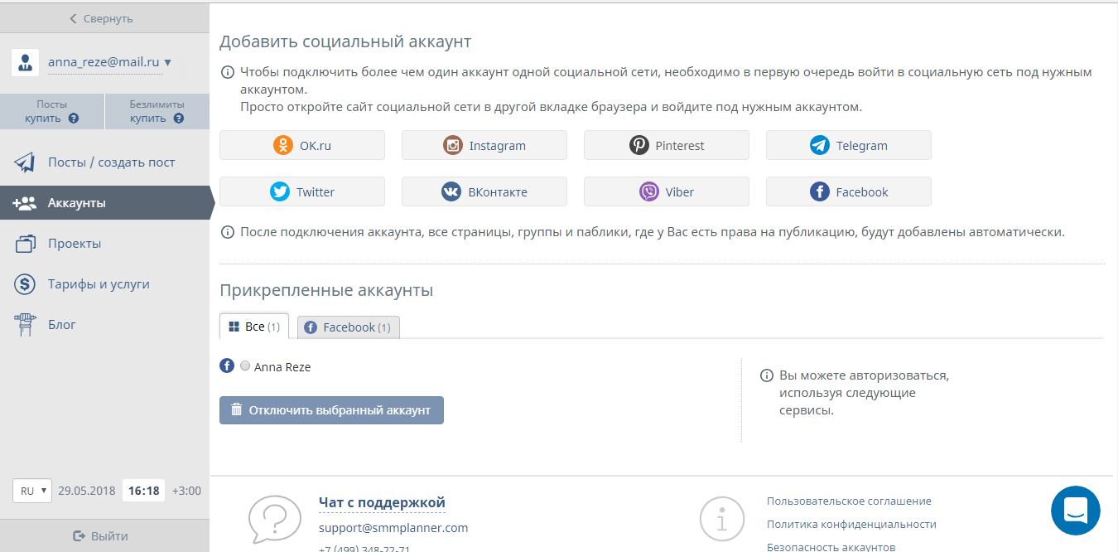Connect a Pinterest account
Screen dimensions: 1118x552
(x=666, y=144)
